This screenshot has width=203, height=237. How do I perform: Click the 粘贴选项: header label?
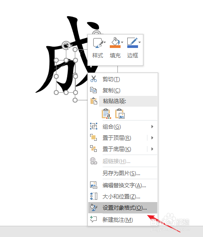pos(114,101)
